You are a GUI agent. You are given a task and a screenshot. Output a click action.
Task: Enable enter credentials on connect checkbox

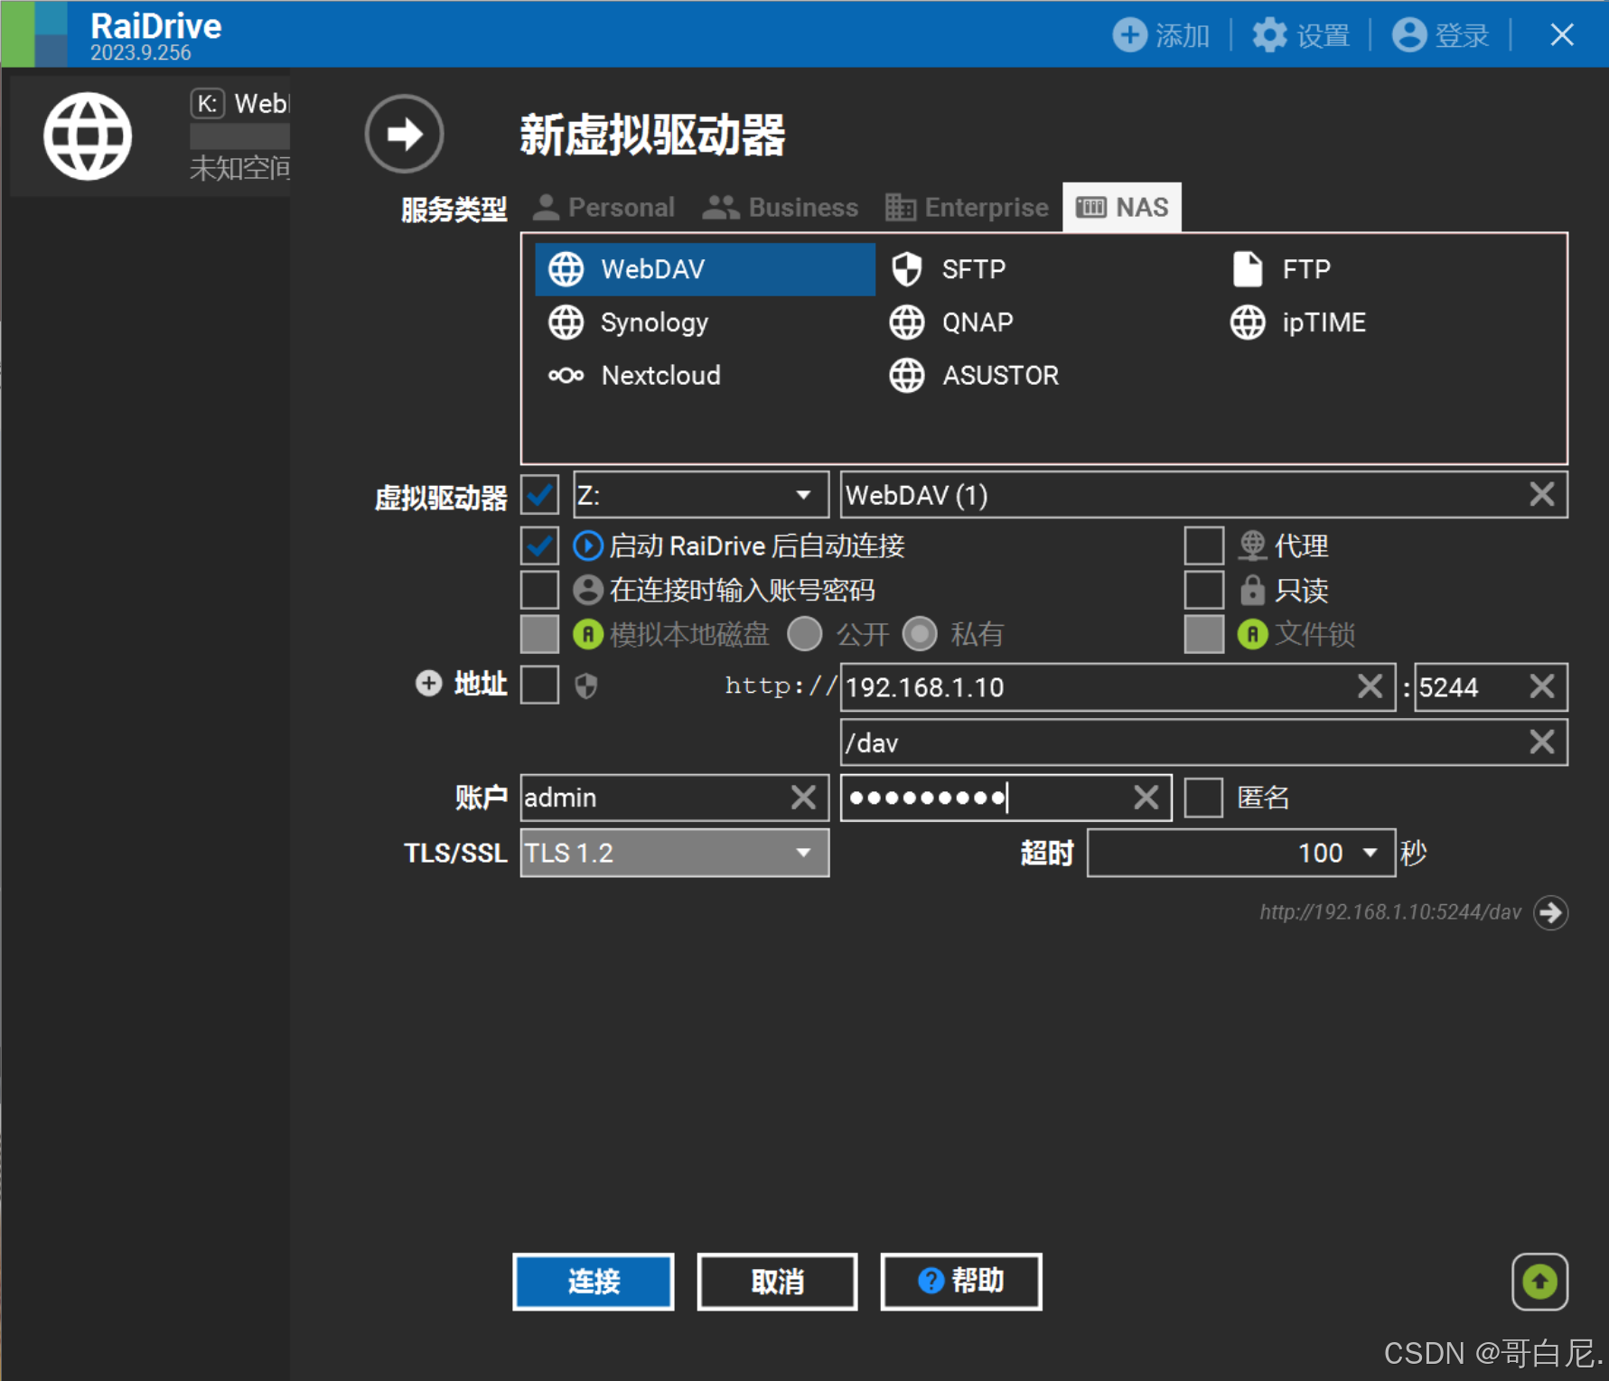click(x=539, y=590)
